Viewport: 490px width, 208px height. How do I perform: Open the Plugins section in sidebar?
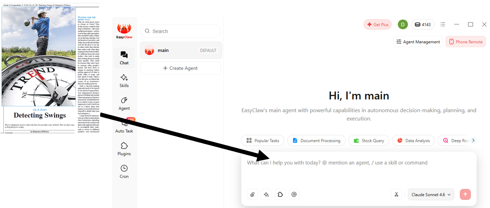(x=124, y=149)
